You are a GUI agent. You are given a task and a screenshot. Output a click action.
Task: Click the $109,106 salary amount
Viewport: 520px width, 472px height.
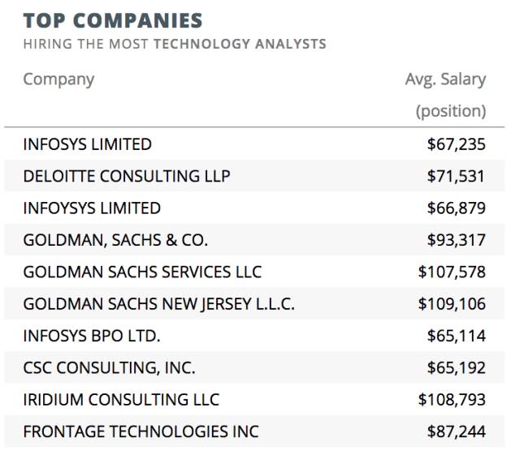point(452,304)
